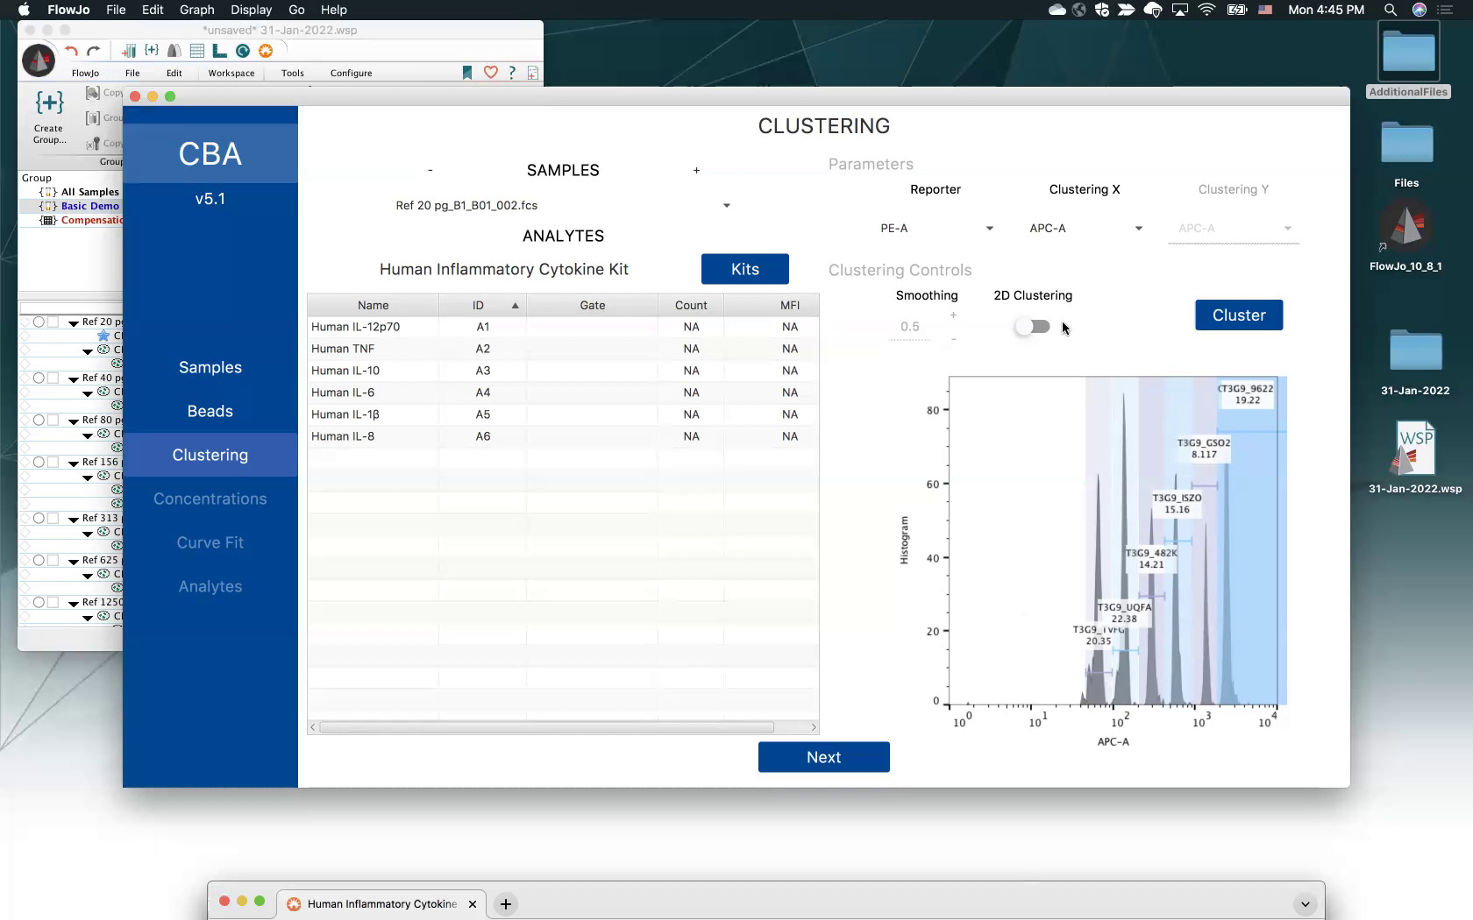The height and width of the screenshot is (920, 1473).
Task: Click the FlowJo logo icon in workspace window
Action: pyautogui.click(x=38, y=60)
